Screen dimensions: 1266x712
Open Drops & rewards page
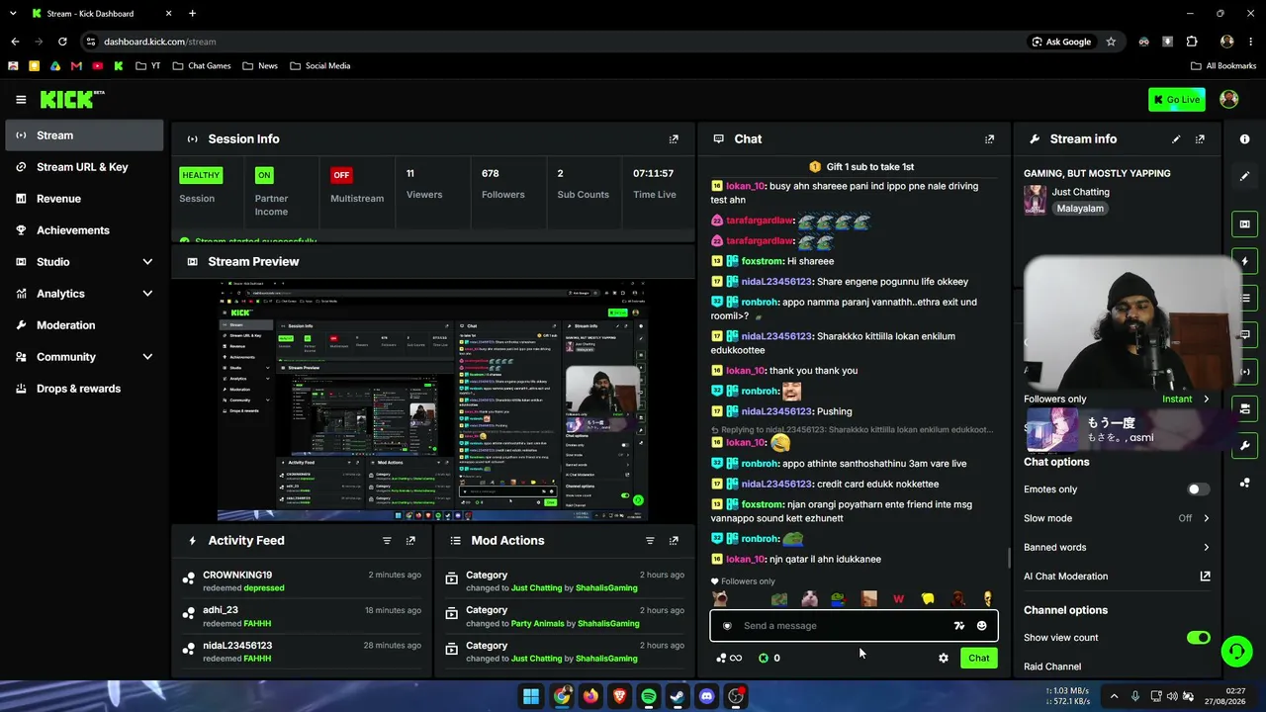click(x=84, y=389)
